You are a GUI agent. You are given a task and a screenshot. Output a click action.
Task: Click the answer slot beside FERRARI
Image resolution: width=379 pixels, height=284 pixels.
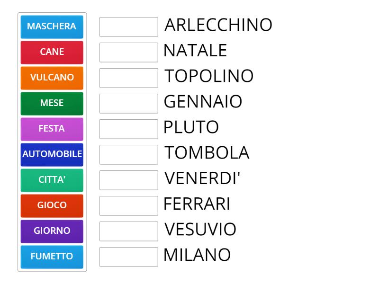coord(128,205)
